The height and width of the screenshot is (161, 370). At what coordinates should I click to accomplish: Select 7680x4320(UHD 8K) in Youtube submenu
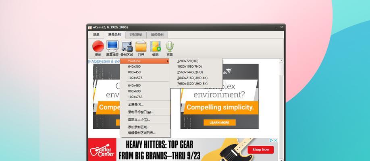(196, 83)
